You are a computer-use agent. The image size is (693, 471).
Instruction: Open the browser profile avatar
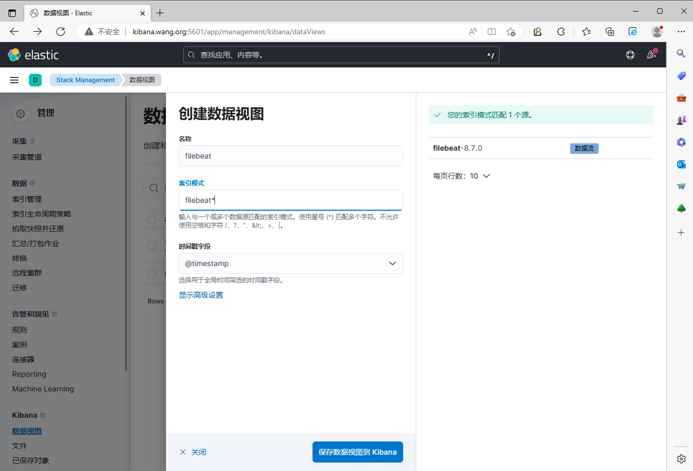click(657, 32)
